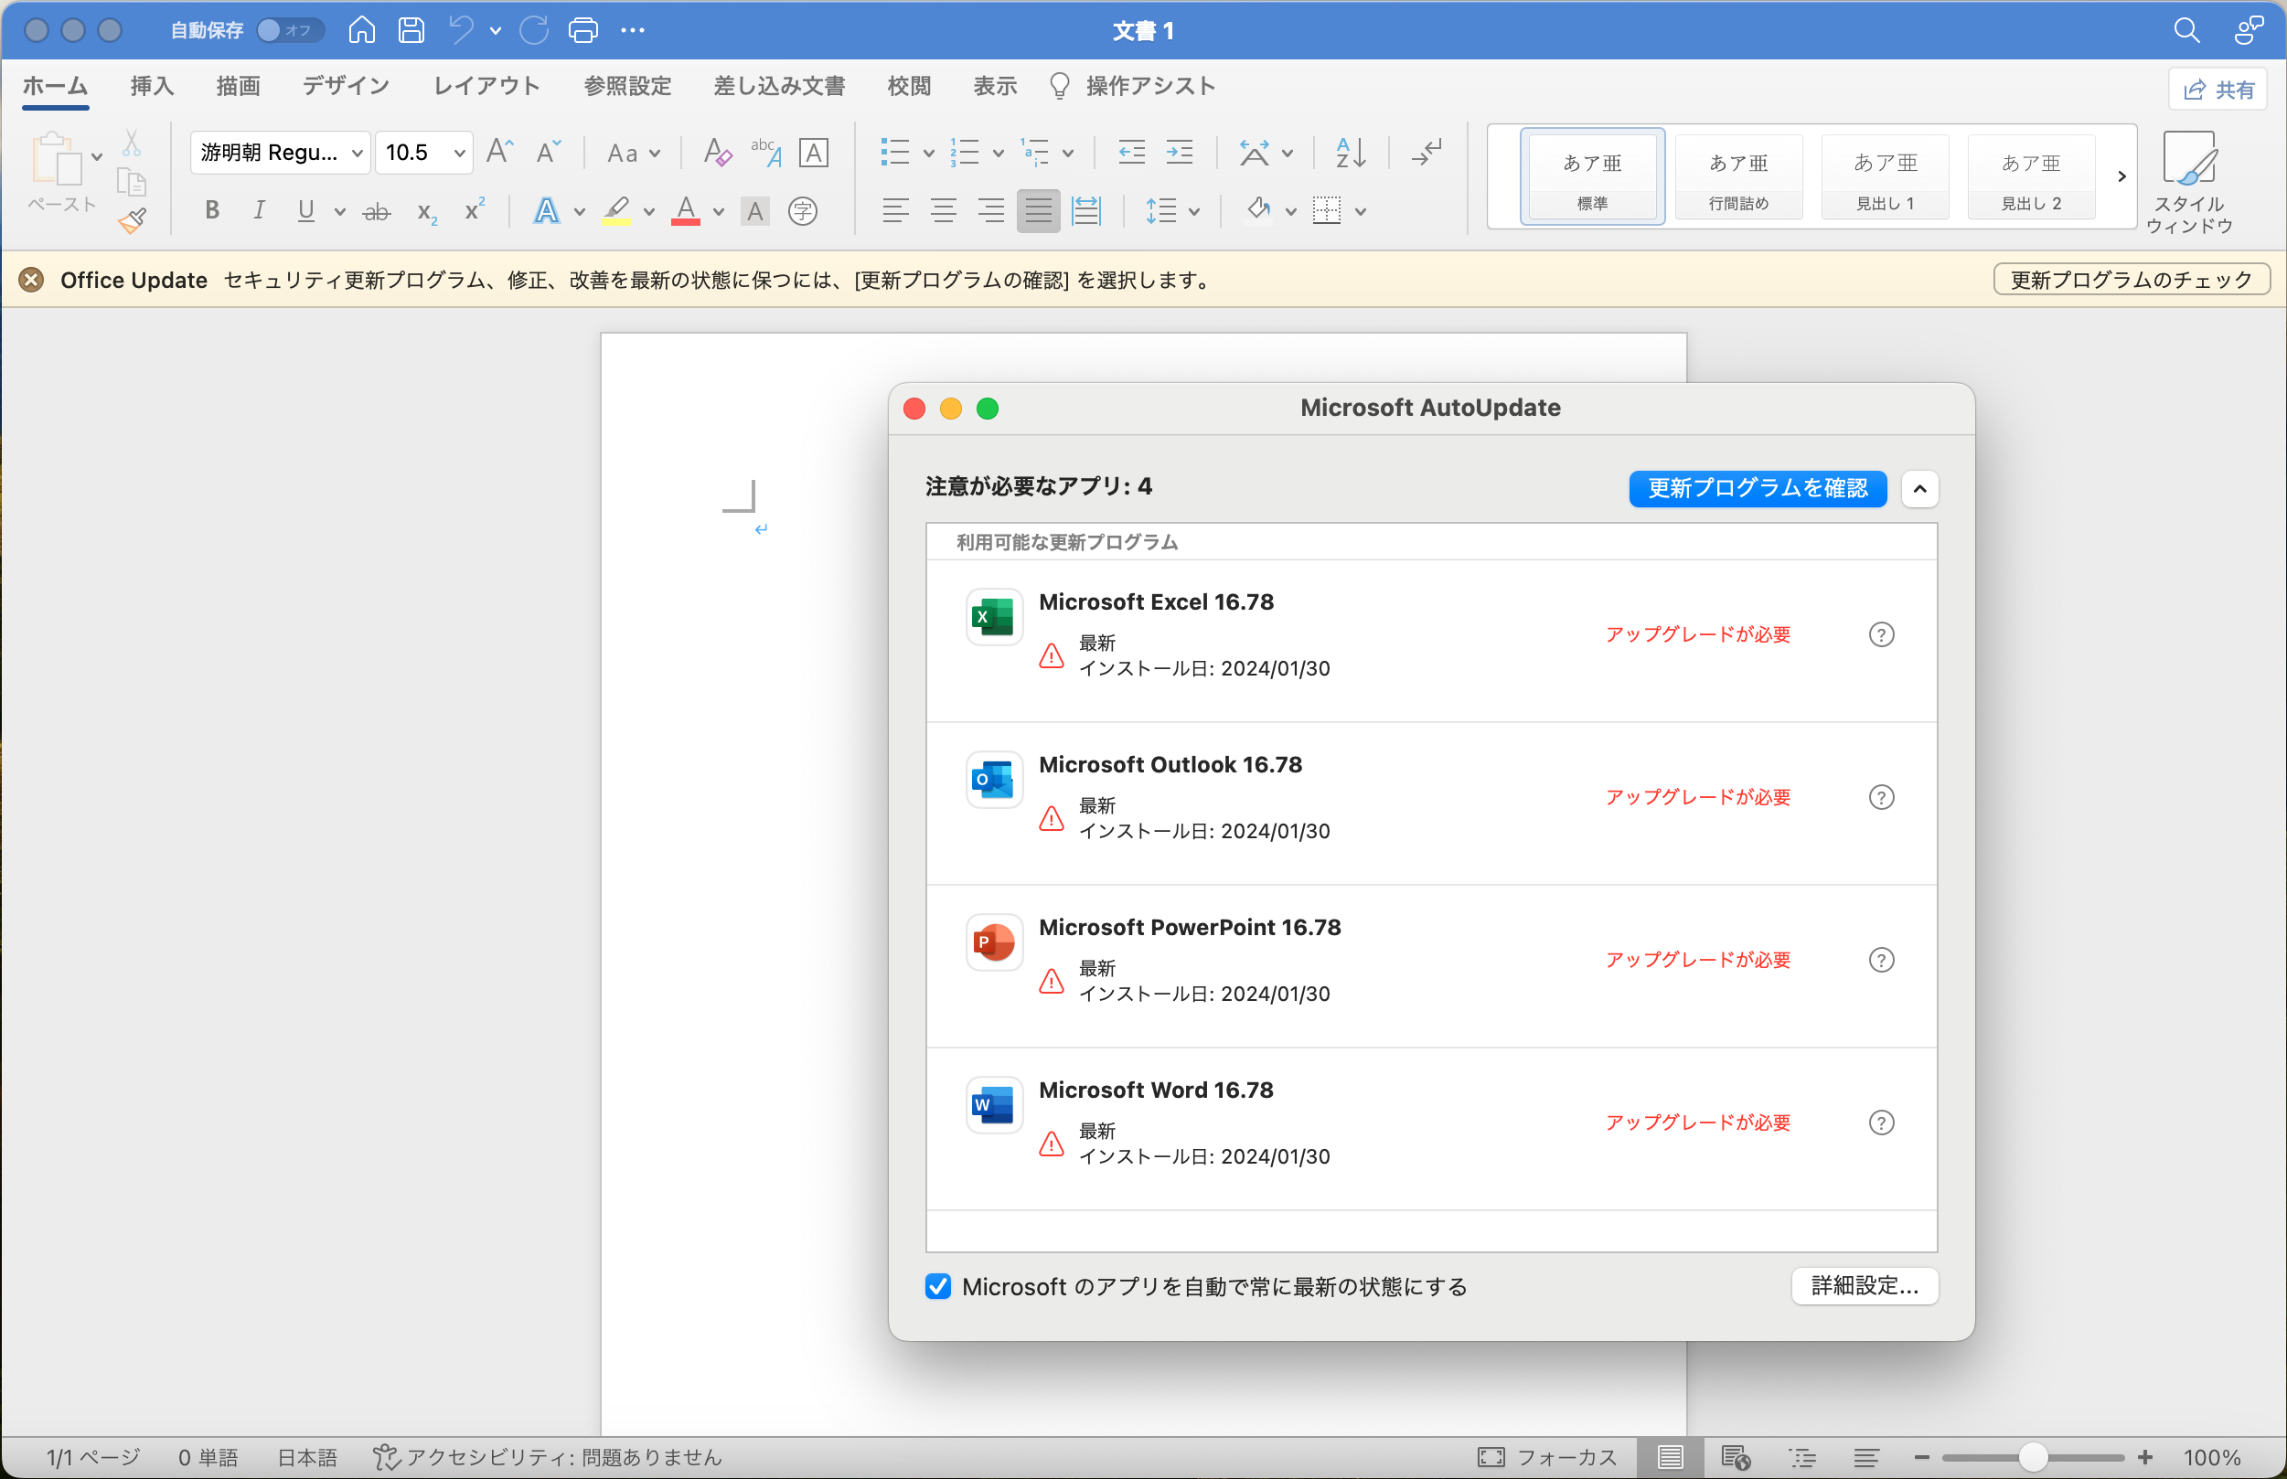Screen dimensions: 2287x1479
Task: Cut selection with the scissors icon
Action: (x=132, y=144)
